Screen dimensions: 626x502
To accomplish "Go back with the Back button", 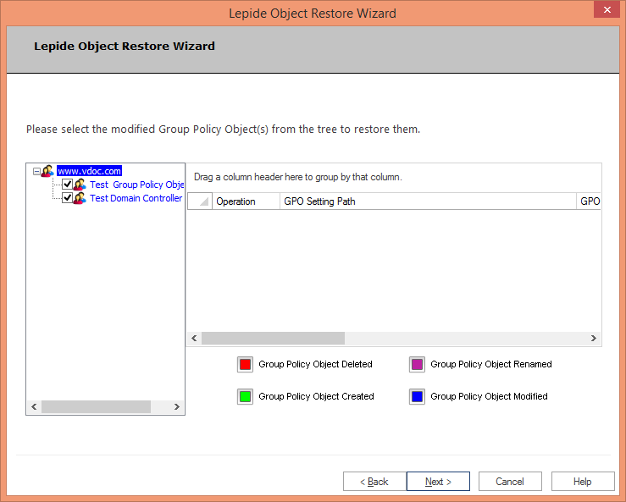I will [x=374, y=482].
